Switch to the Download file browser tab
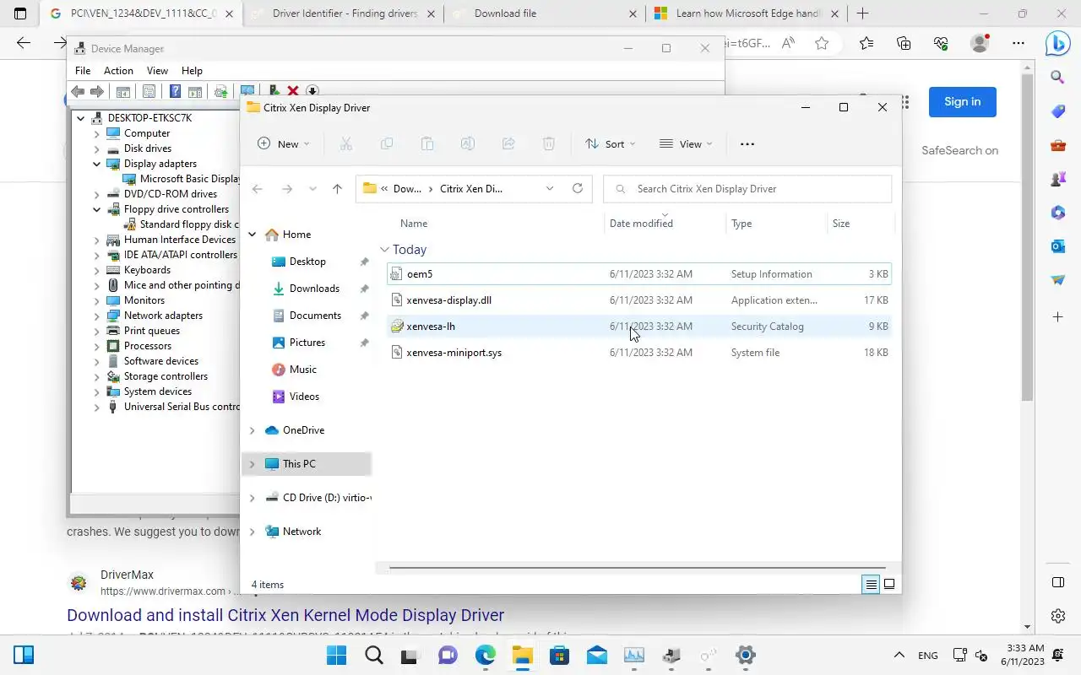Screen dimensions: 1081x675 pos(545,13)
